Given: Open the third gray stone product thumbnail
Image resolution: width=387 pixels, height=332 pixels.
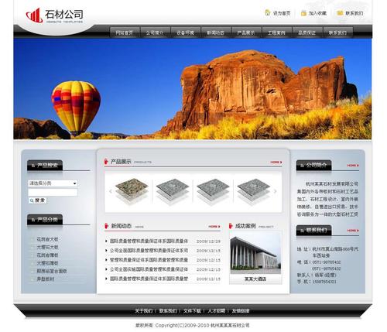Looking at the screenshot, I should [213, 191].
